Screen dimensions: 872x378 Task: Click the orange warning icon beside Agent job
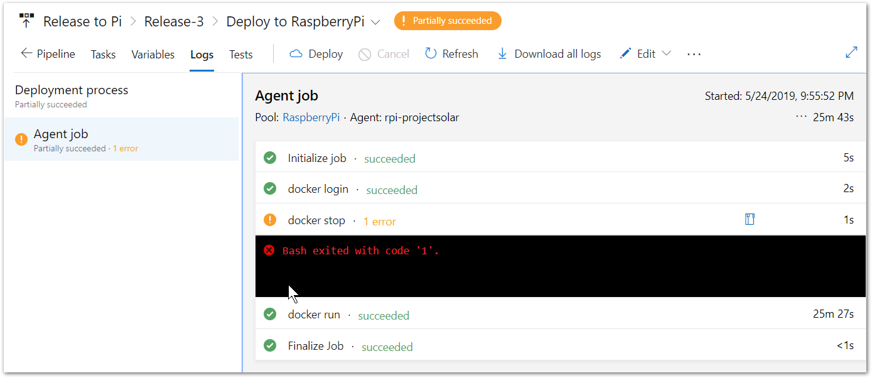[x=21, y=139]
